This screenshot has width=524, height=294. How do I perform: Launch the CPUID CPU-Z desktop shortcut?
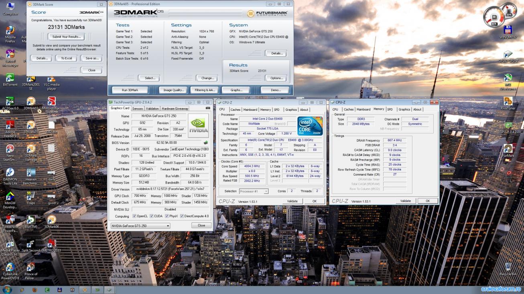click(508, 56)
